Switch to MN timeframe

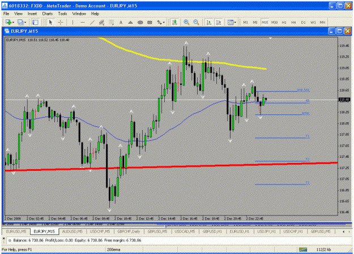coord(322,22)
